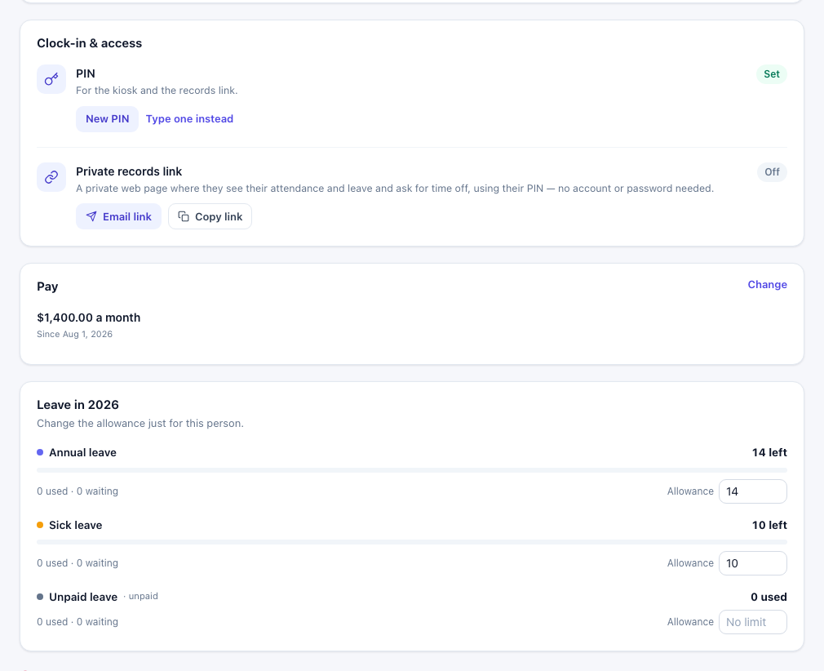
Task: Click "Change the allowance just for this person."
Action: point(140,424)
